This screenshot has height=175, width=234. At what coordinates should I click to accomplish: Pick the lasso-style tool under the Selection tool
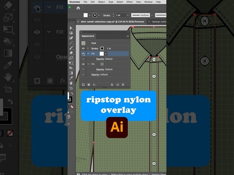(x=71, y=33)
